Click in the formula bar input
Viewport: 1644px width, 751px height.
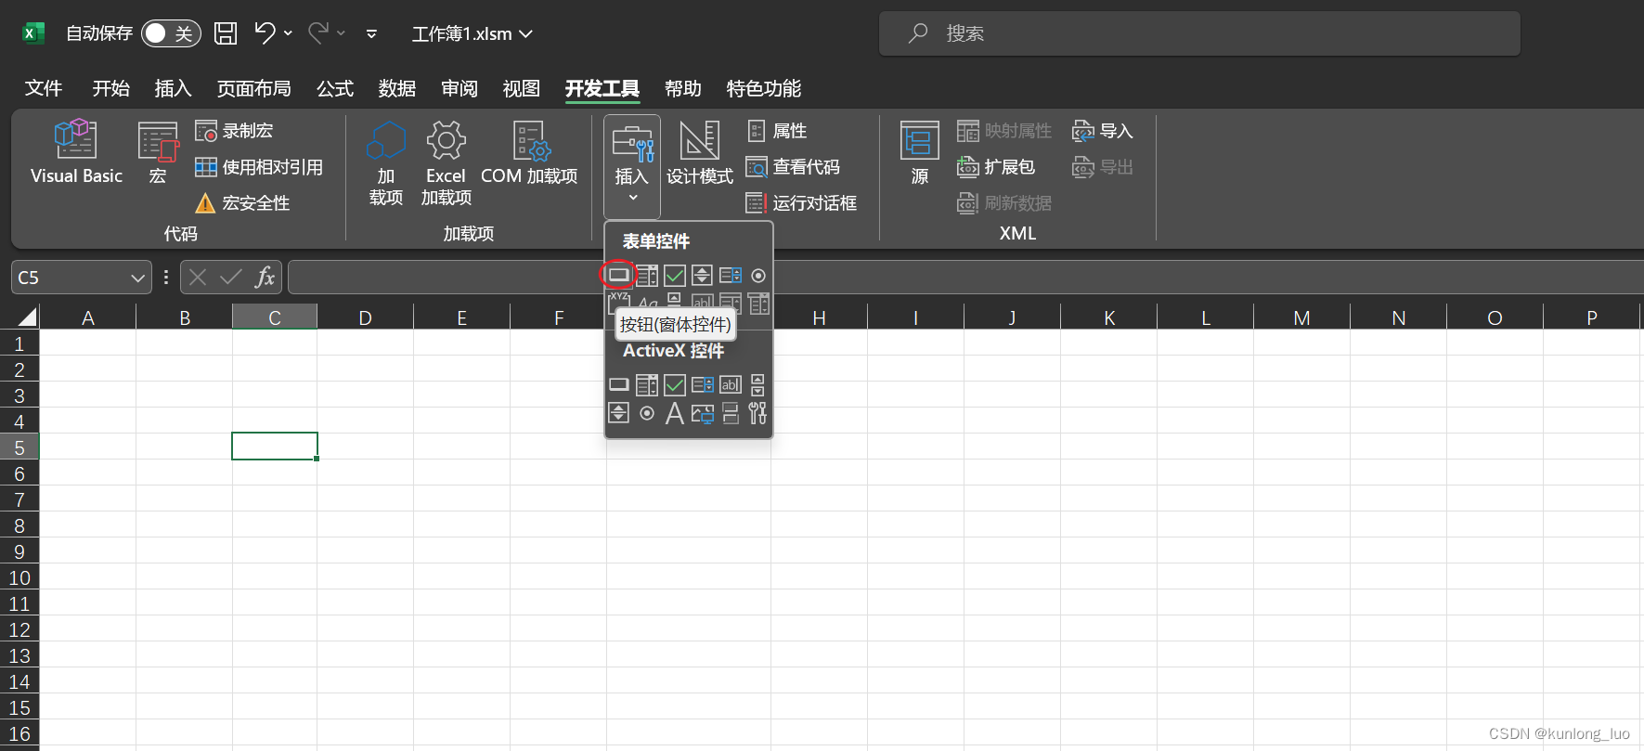click(x=965, y=277)
